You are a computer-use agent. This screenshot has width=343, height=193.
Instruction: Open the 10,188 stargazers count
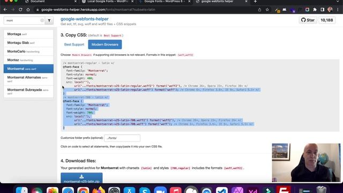pos(327,20)
